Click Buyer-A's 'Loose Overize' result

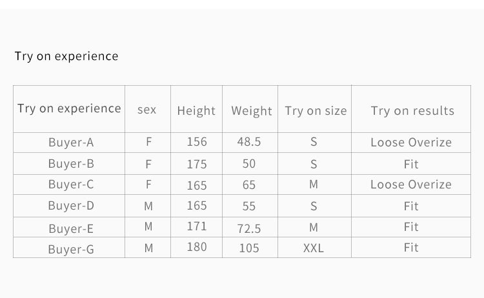pos(411,142)
